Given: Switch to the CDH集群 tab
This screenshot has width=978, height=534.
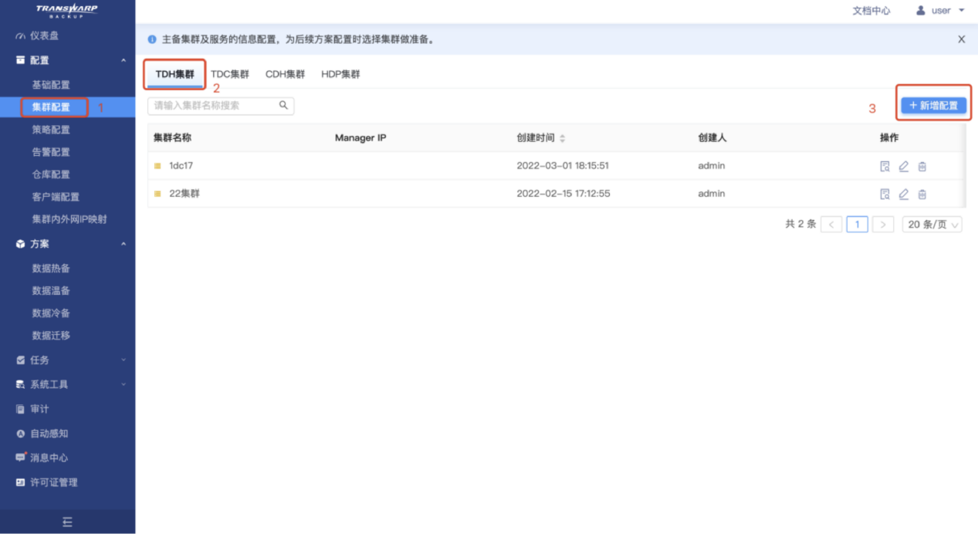Looking at the screenshot, I should click(x=285, y=75).
